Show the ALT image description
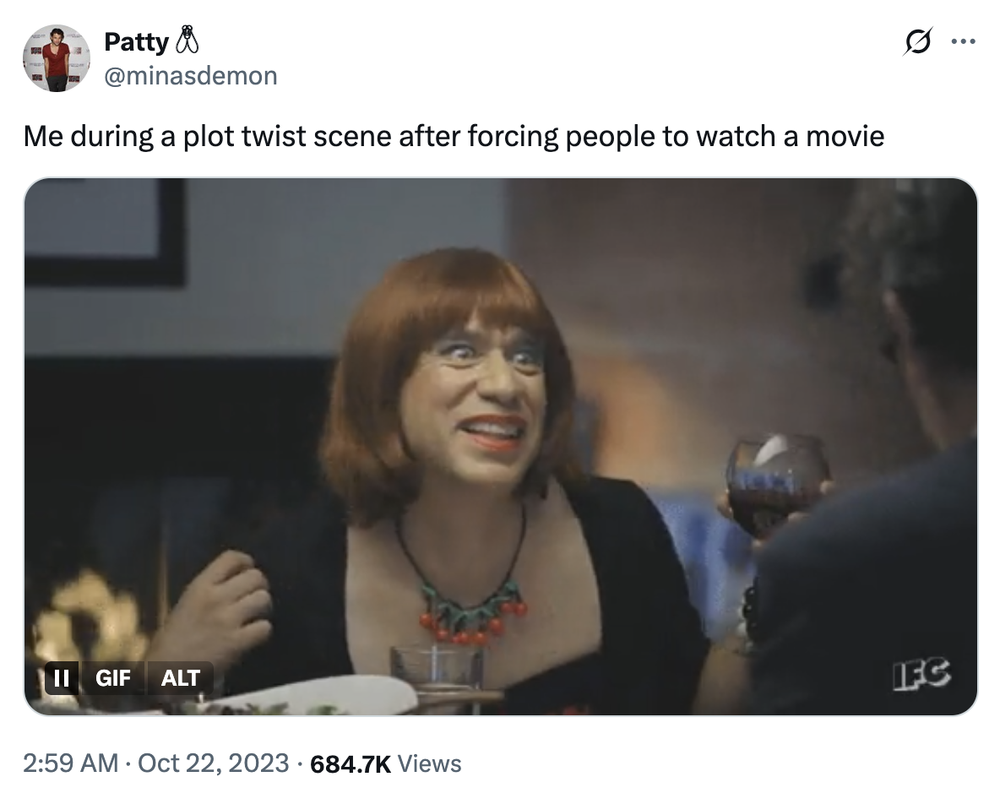1000x804 pixels. click(180, 678)
